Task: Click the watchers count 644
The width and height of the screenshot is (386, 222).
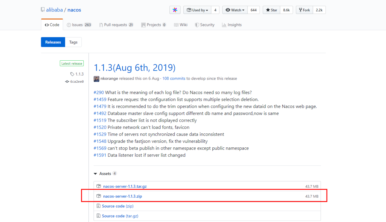Action: tap(253, 10)
